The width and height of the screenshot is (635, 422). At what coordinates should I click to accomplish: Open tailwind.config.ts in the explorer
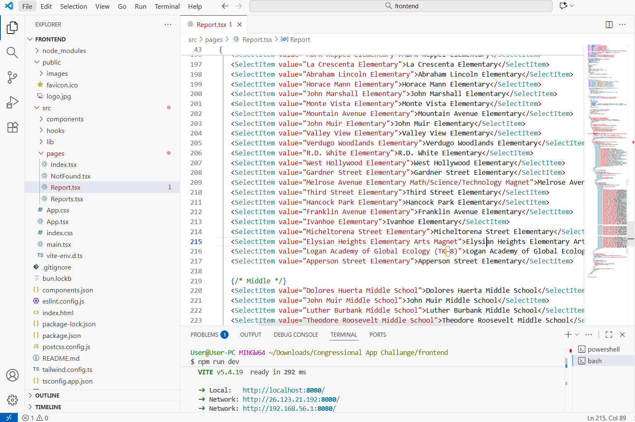pos(102,369)
